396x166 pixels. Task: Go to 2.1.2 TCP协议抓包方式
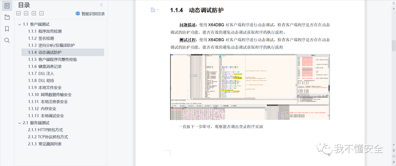[48, 137]
